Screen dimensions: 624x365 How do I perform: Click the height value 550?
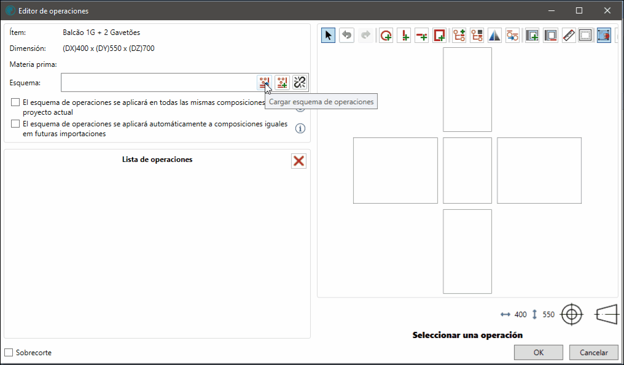click(x=548, y=315)
